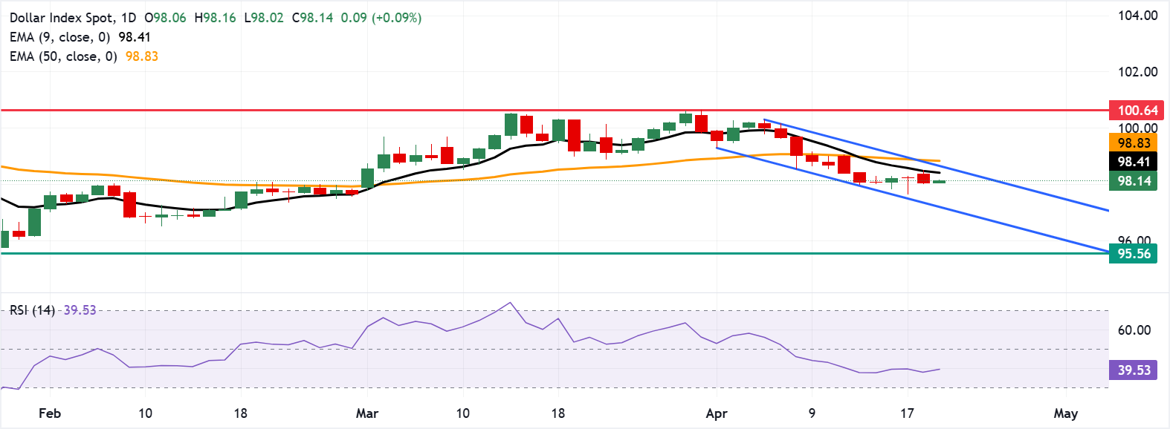Select the Feb date on time axis
Screen dimensions: 1170x429
(50, 413)
